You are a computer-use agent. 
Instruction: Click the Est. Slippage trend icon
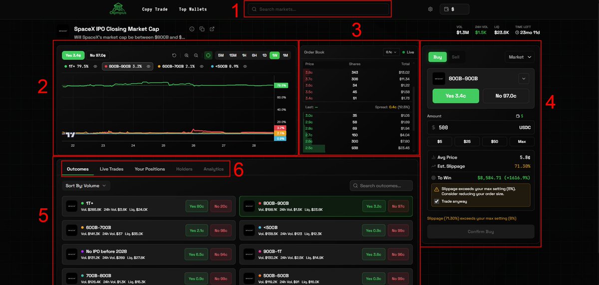433,166
